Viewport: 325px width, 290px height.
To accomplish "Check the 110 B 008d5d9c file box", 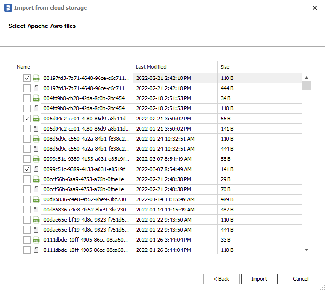I will [x=27, y=139].
